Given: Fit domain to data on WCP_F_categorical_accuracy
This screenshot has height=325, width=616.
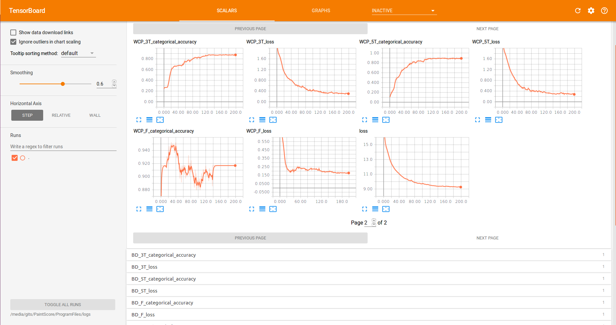Looking at the screenshot, I should [x=160, y=209].
